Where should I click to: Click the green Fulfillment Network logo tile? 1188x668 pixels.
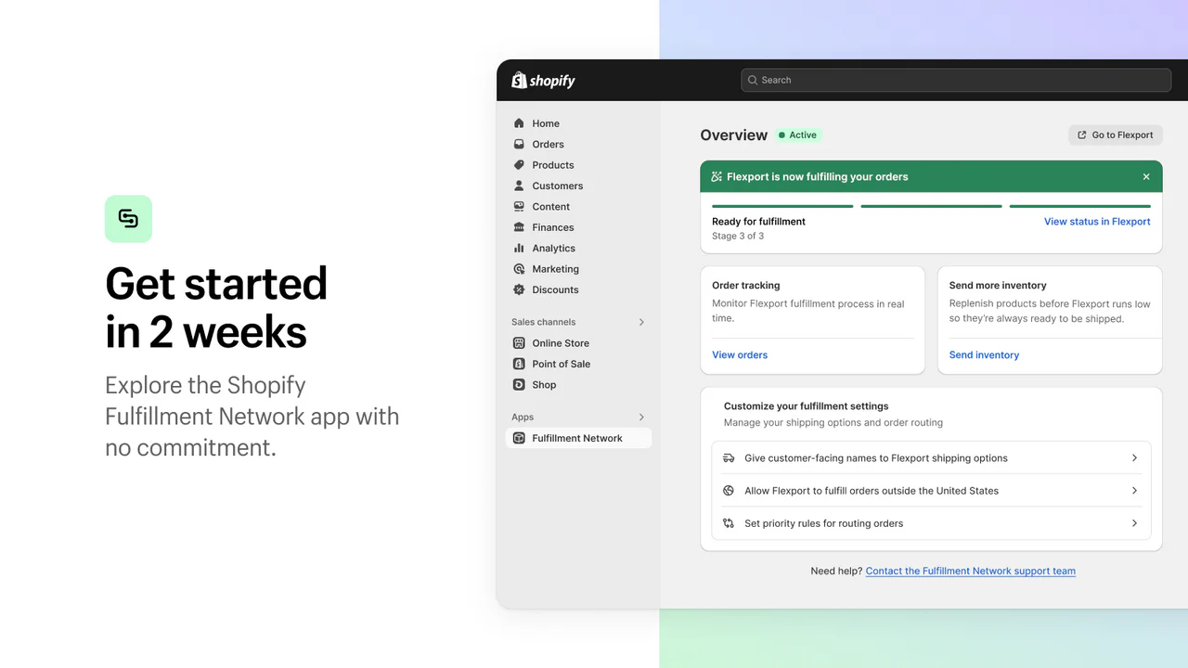click(x=128, y=219)
